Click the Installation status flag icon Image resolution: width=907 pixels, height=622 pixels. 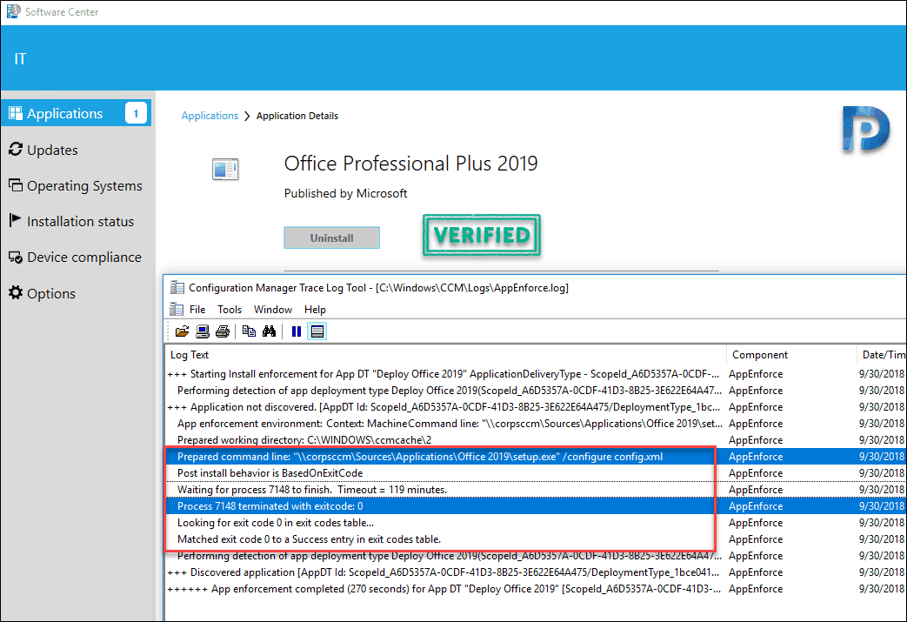(x=15, y=220)
